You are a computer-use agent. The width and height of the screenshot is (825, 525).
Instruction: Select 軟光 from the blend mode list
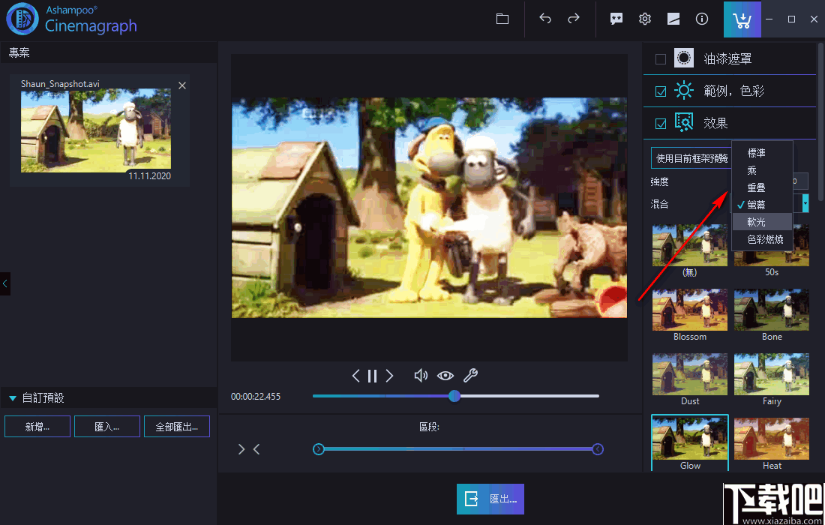click(760, 221)
